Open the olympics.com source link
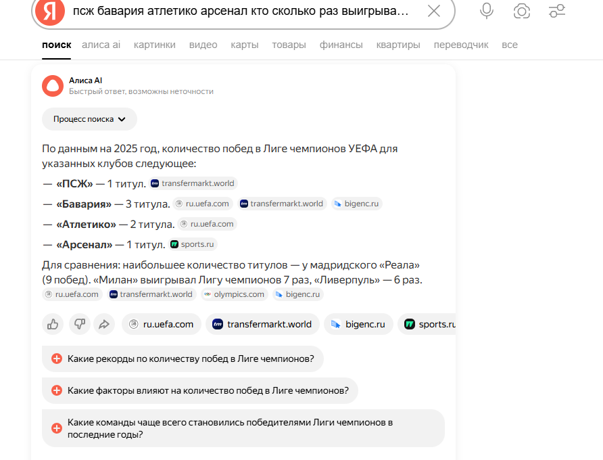 pyautogui.click(x=234, y=294)
